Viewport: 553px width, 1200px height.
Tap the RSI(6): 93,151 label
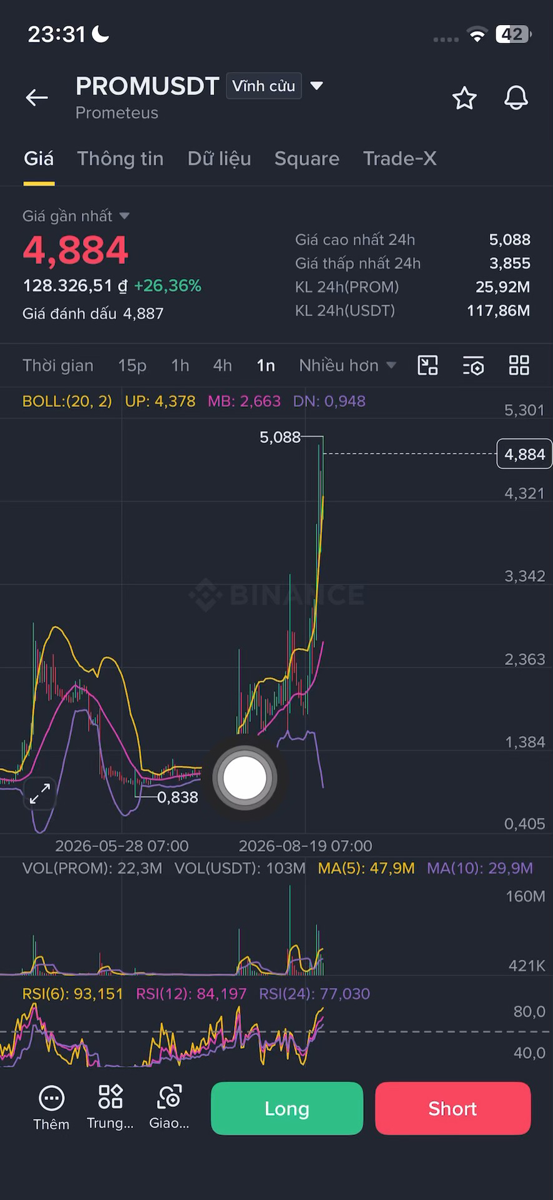[73, 994]
